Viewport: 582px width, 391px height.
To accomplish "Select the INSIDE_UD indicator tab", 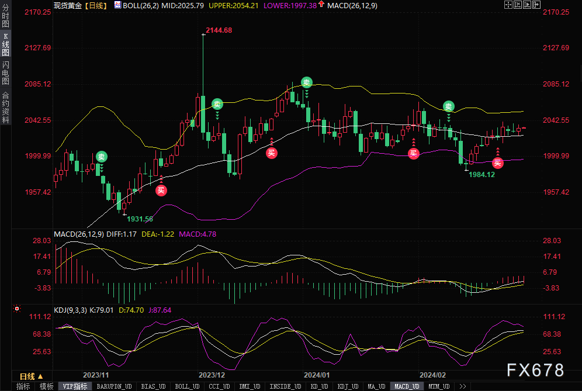I will click(285, 386).
